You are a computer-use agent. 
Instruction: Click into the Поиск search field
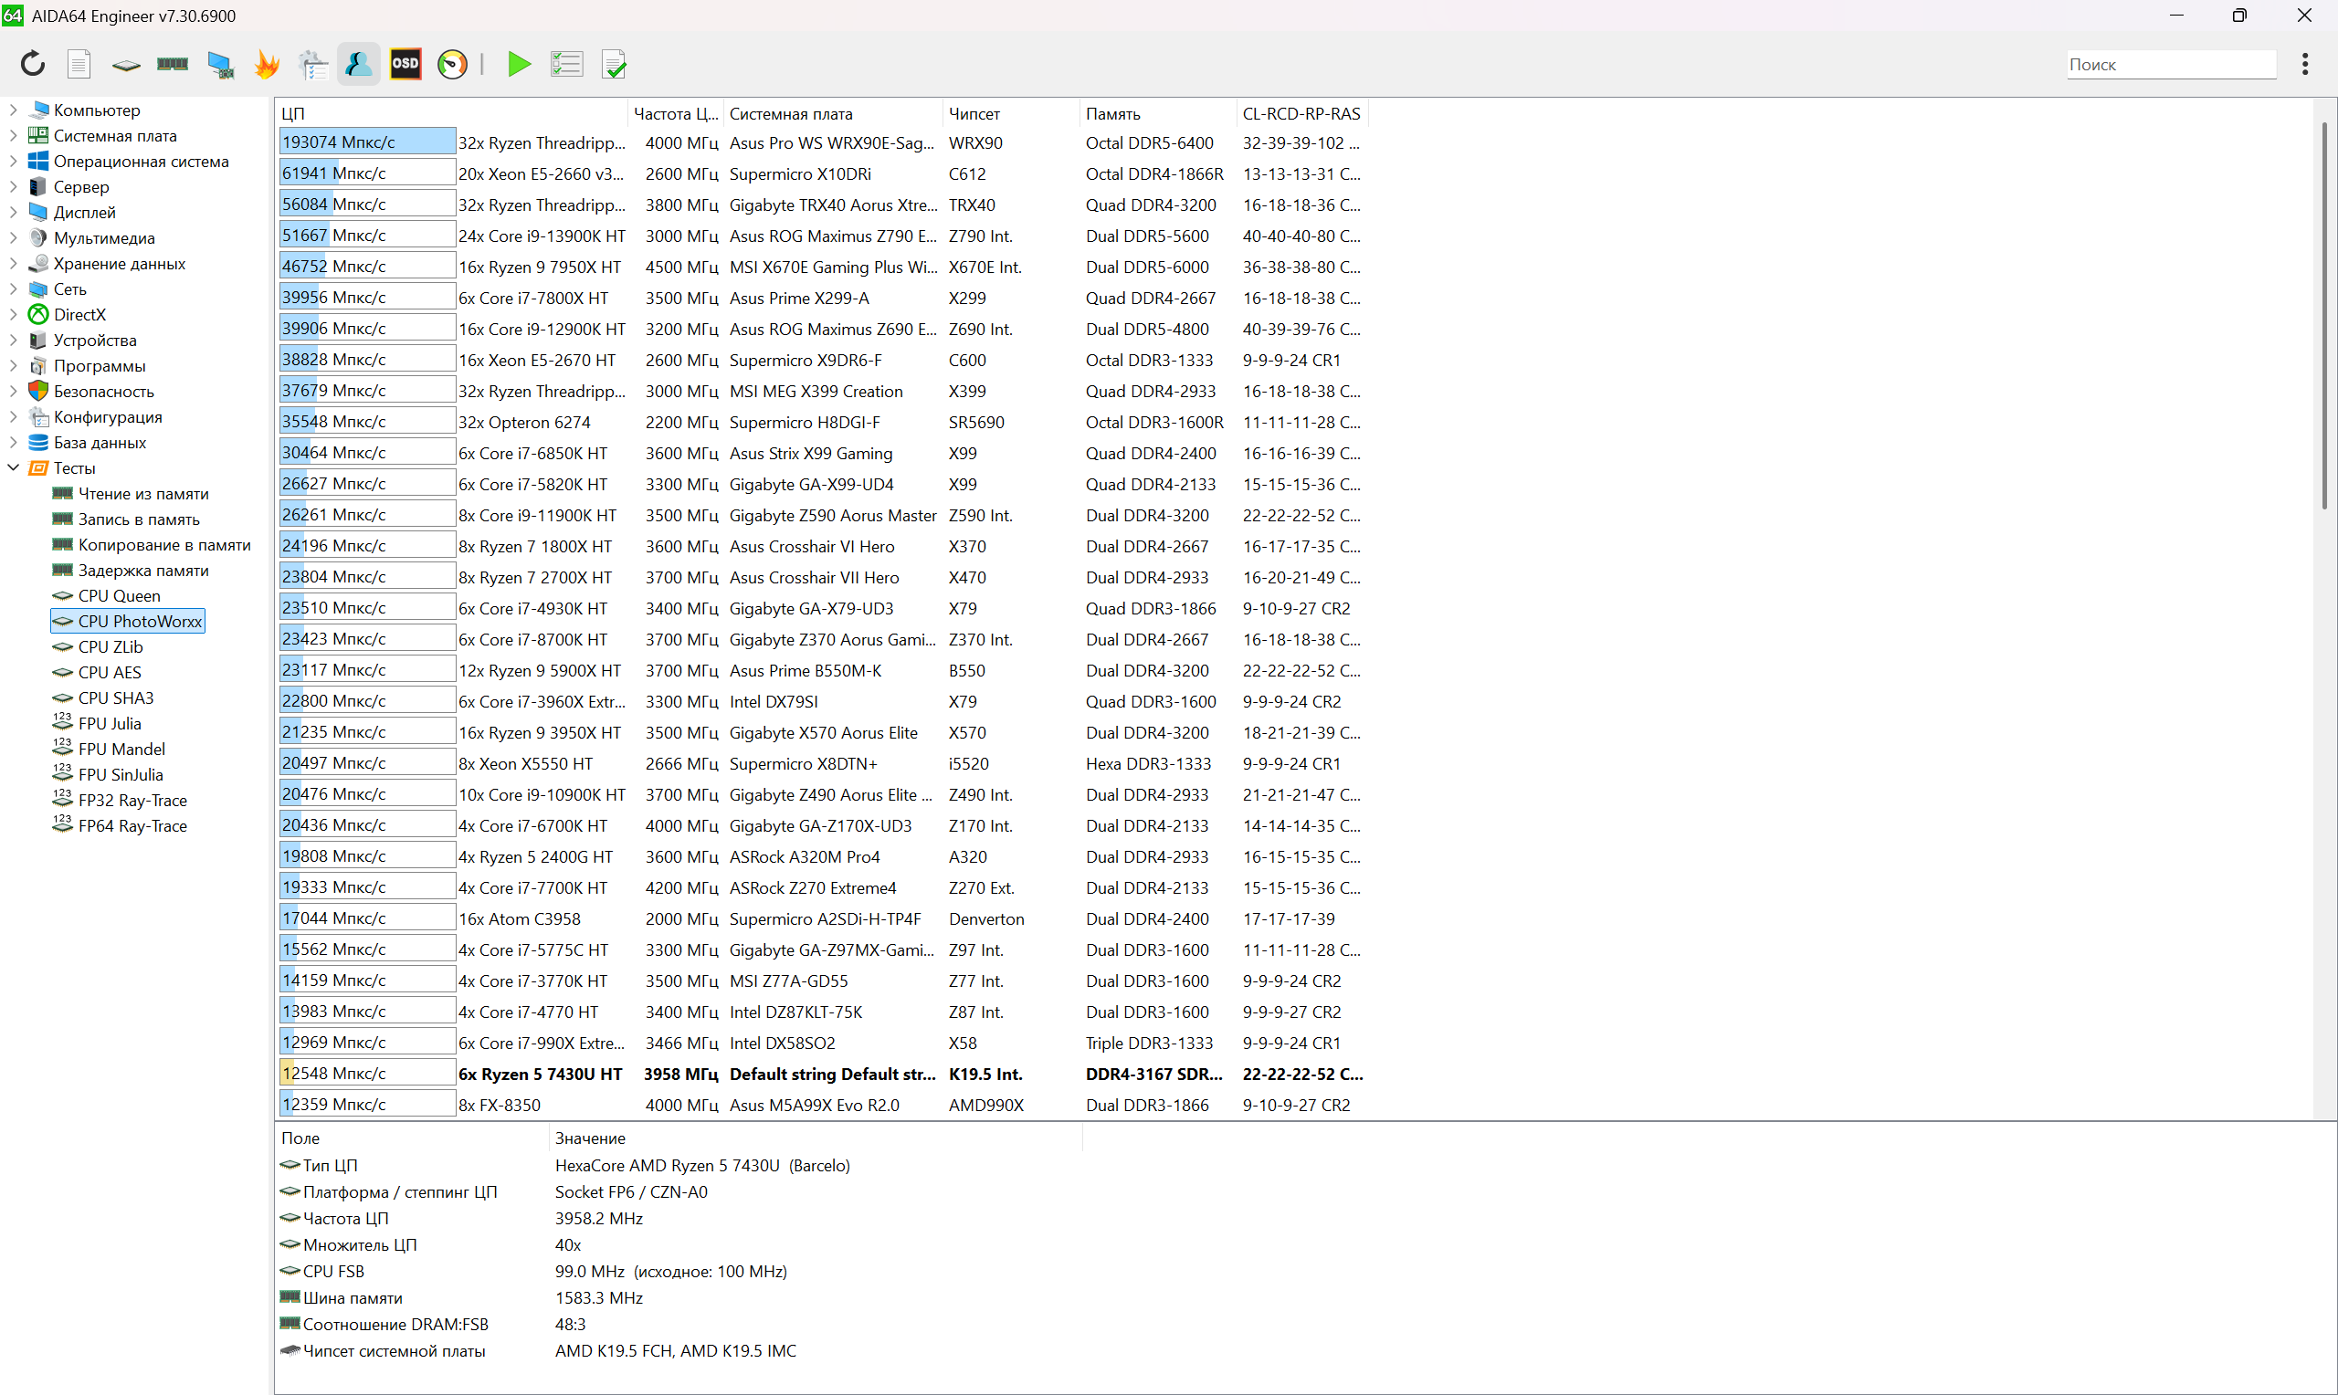[x=2170, y=64]
